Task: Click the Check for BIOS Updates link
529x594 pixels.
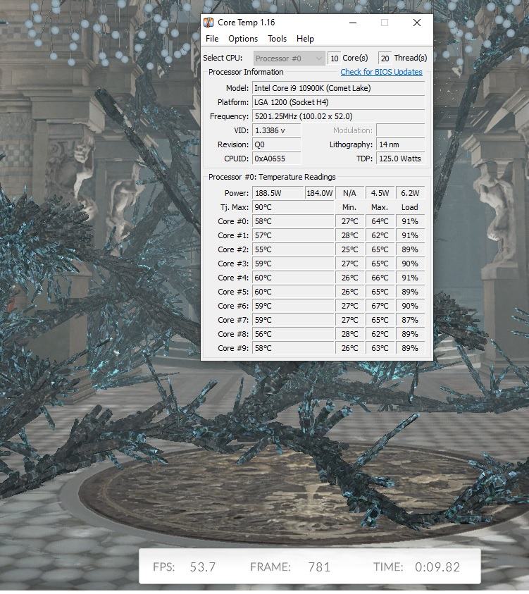Action: pos(381,72)
